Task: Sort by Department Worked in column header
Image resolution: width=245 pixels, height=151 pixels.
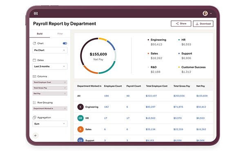Action: [x=89, y=86]
